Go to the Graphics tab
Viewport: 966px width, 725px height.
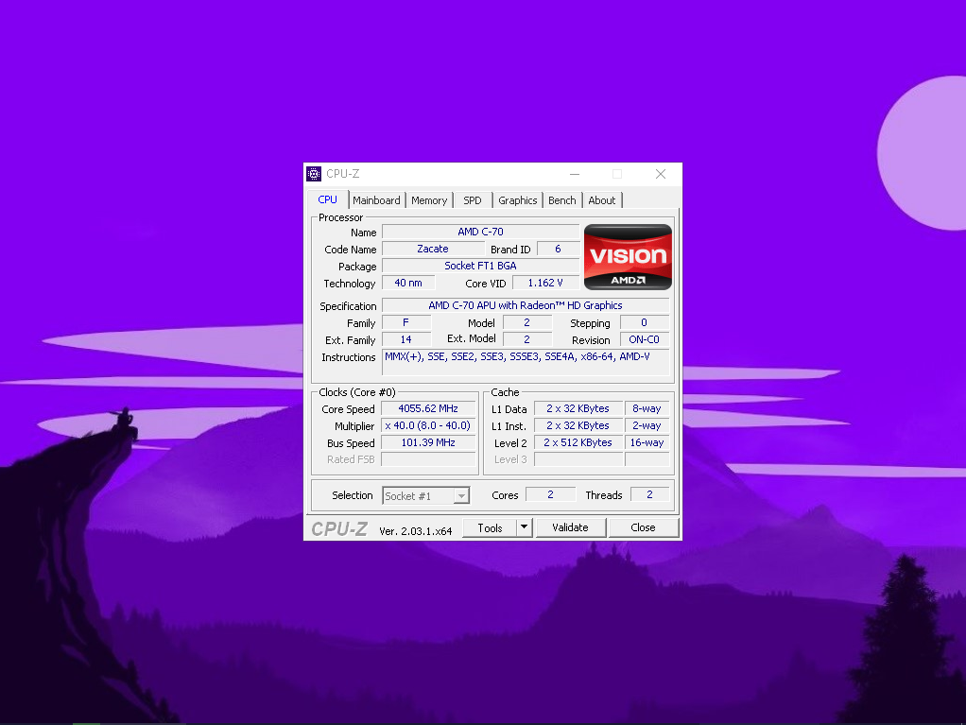pos(518,200)
